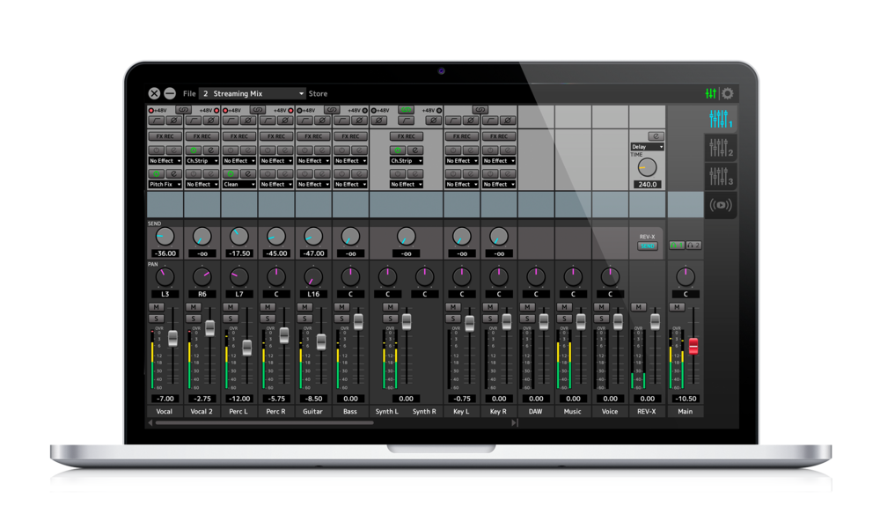The height and width of the screenshot is (528, 880).
Task: Open the Ch.Strip effect dropdown on Vocal 2
Action: coord(202,161)
